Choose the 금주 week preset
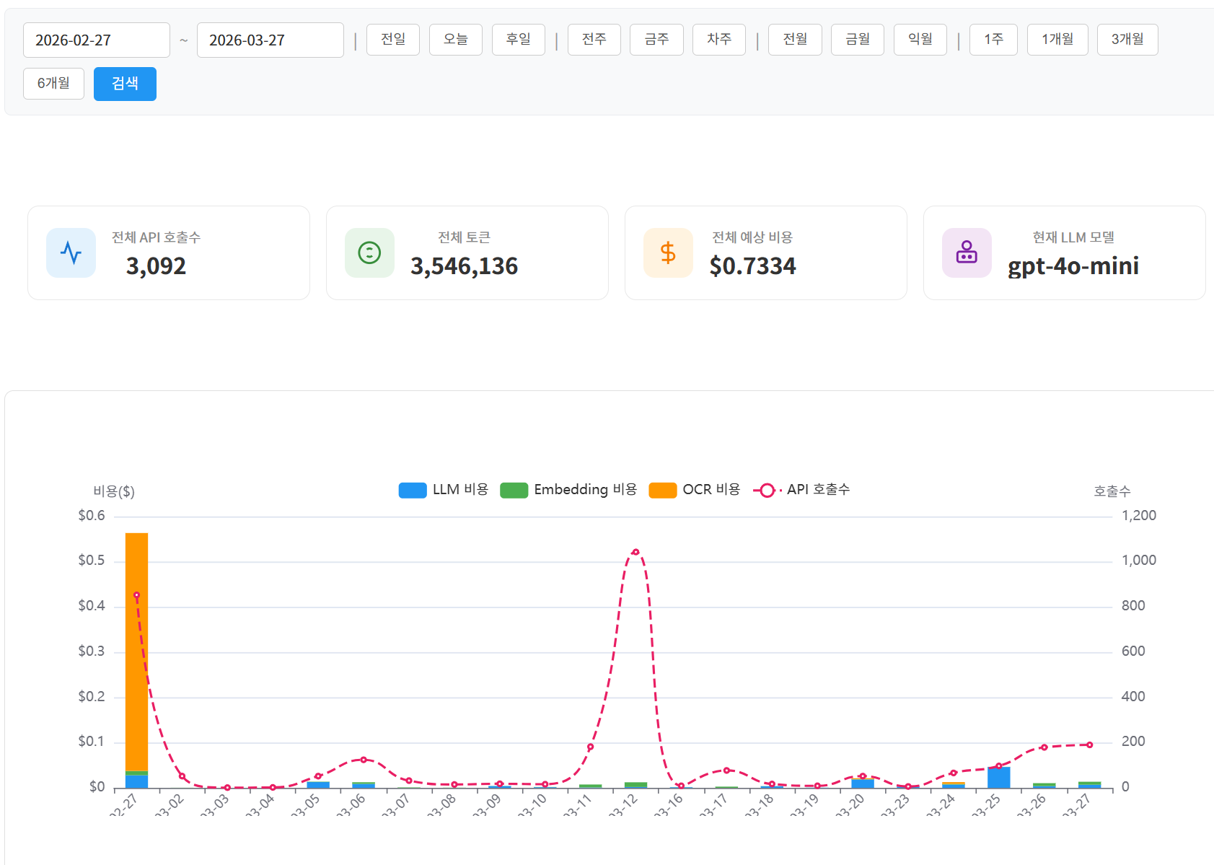This screenshot has width=1214, height=865. (656, 40)
